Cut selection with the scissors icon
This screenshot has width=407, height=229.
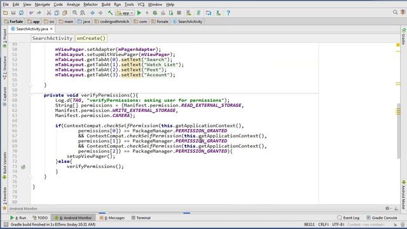48,13
